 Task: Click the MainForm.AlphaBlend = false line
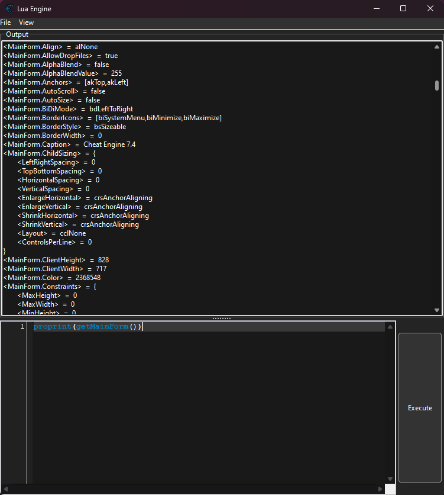tap(56, 65)
